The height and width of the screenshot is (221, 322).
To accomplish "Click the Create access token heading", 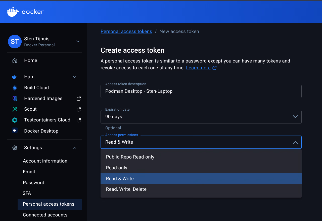I will [132, 50].
